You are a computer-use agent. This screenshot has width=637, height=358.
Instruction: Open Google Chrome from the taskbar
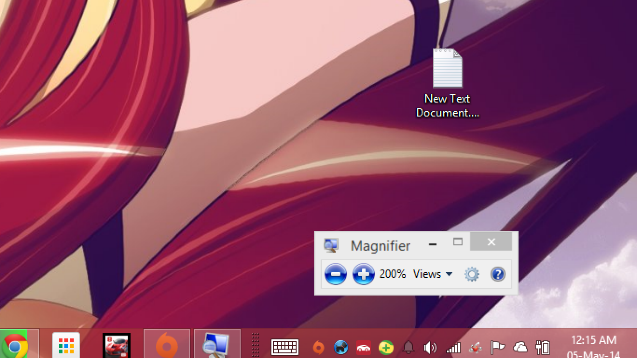click(x=15, y=346)
